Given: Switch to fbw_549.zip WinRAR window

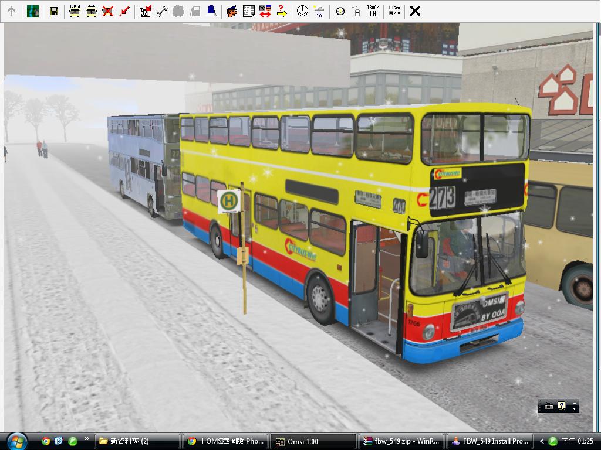Looking at the screenshot, I should pos(401,441).
